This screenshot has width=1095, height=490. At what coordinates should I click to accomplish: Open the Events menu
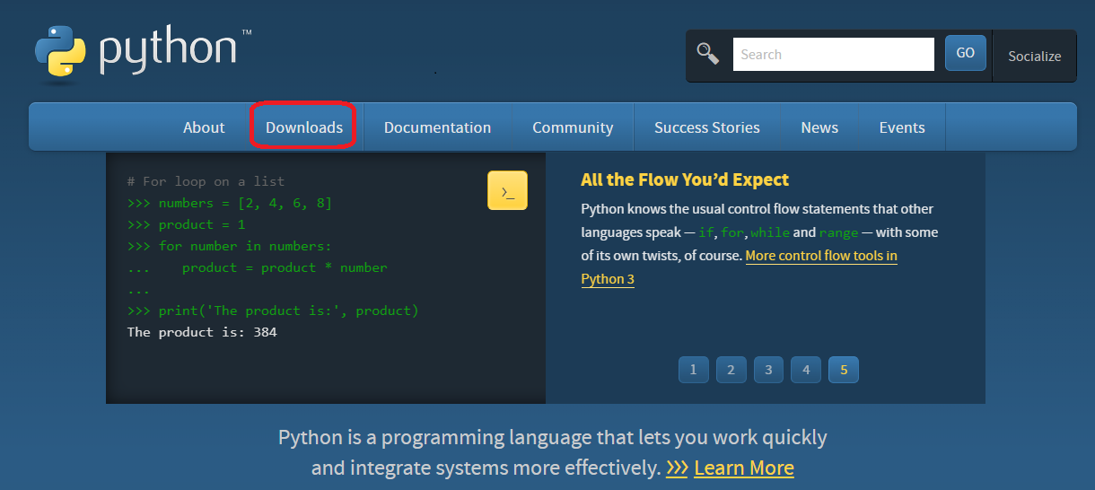tap(902, 127)
